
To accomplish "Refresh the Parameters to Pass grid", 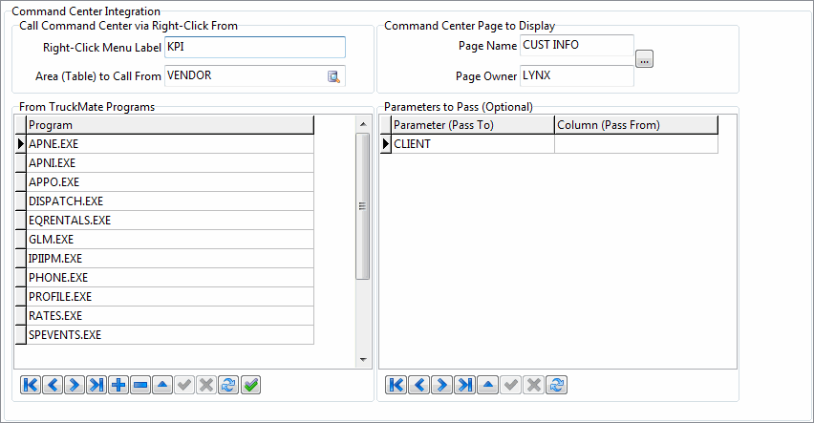I will coord(557,385).
